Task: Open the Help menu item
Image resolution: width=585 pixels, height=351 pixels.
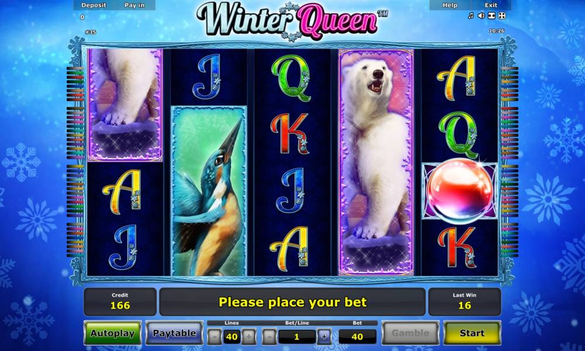Action: [450, 5]
